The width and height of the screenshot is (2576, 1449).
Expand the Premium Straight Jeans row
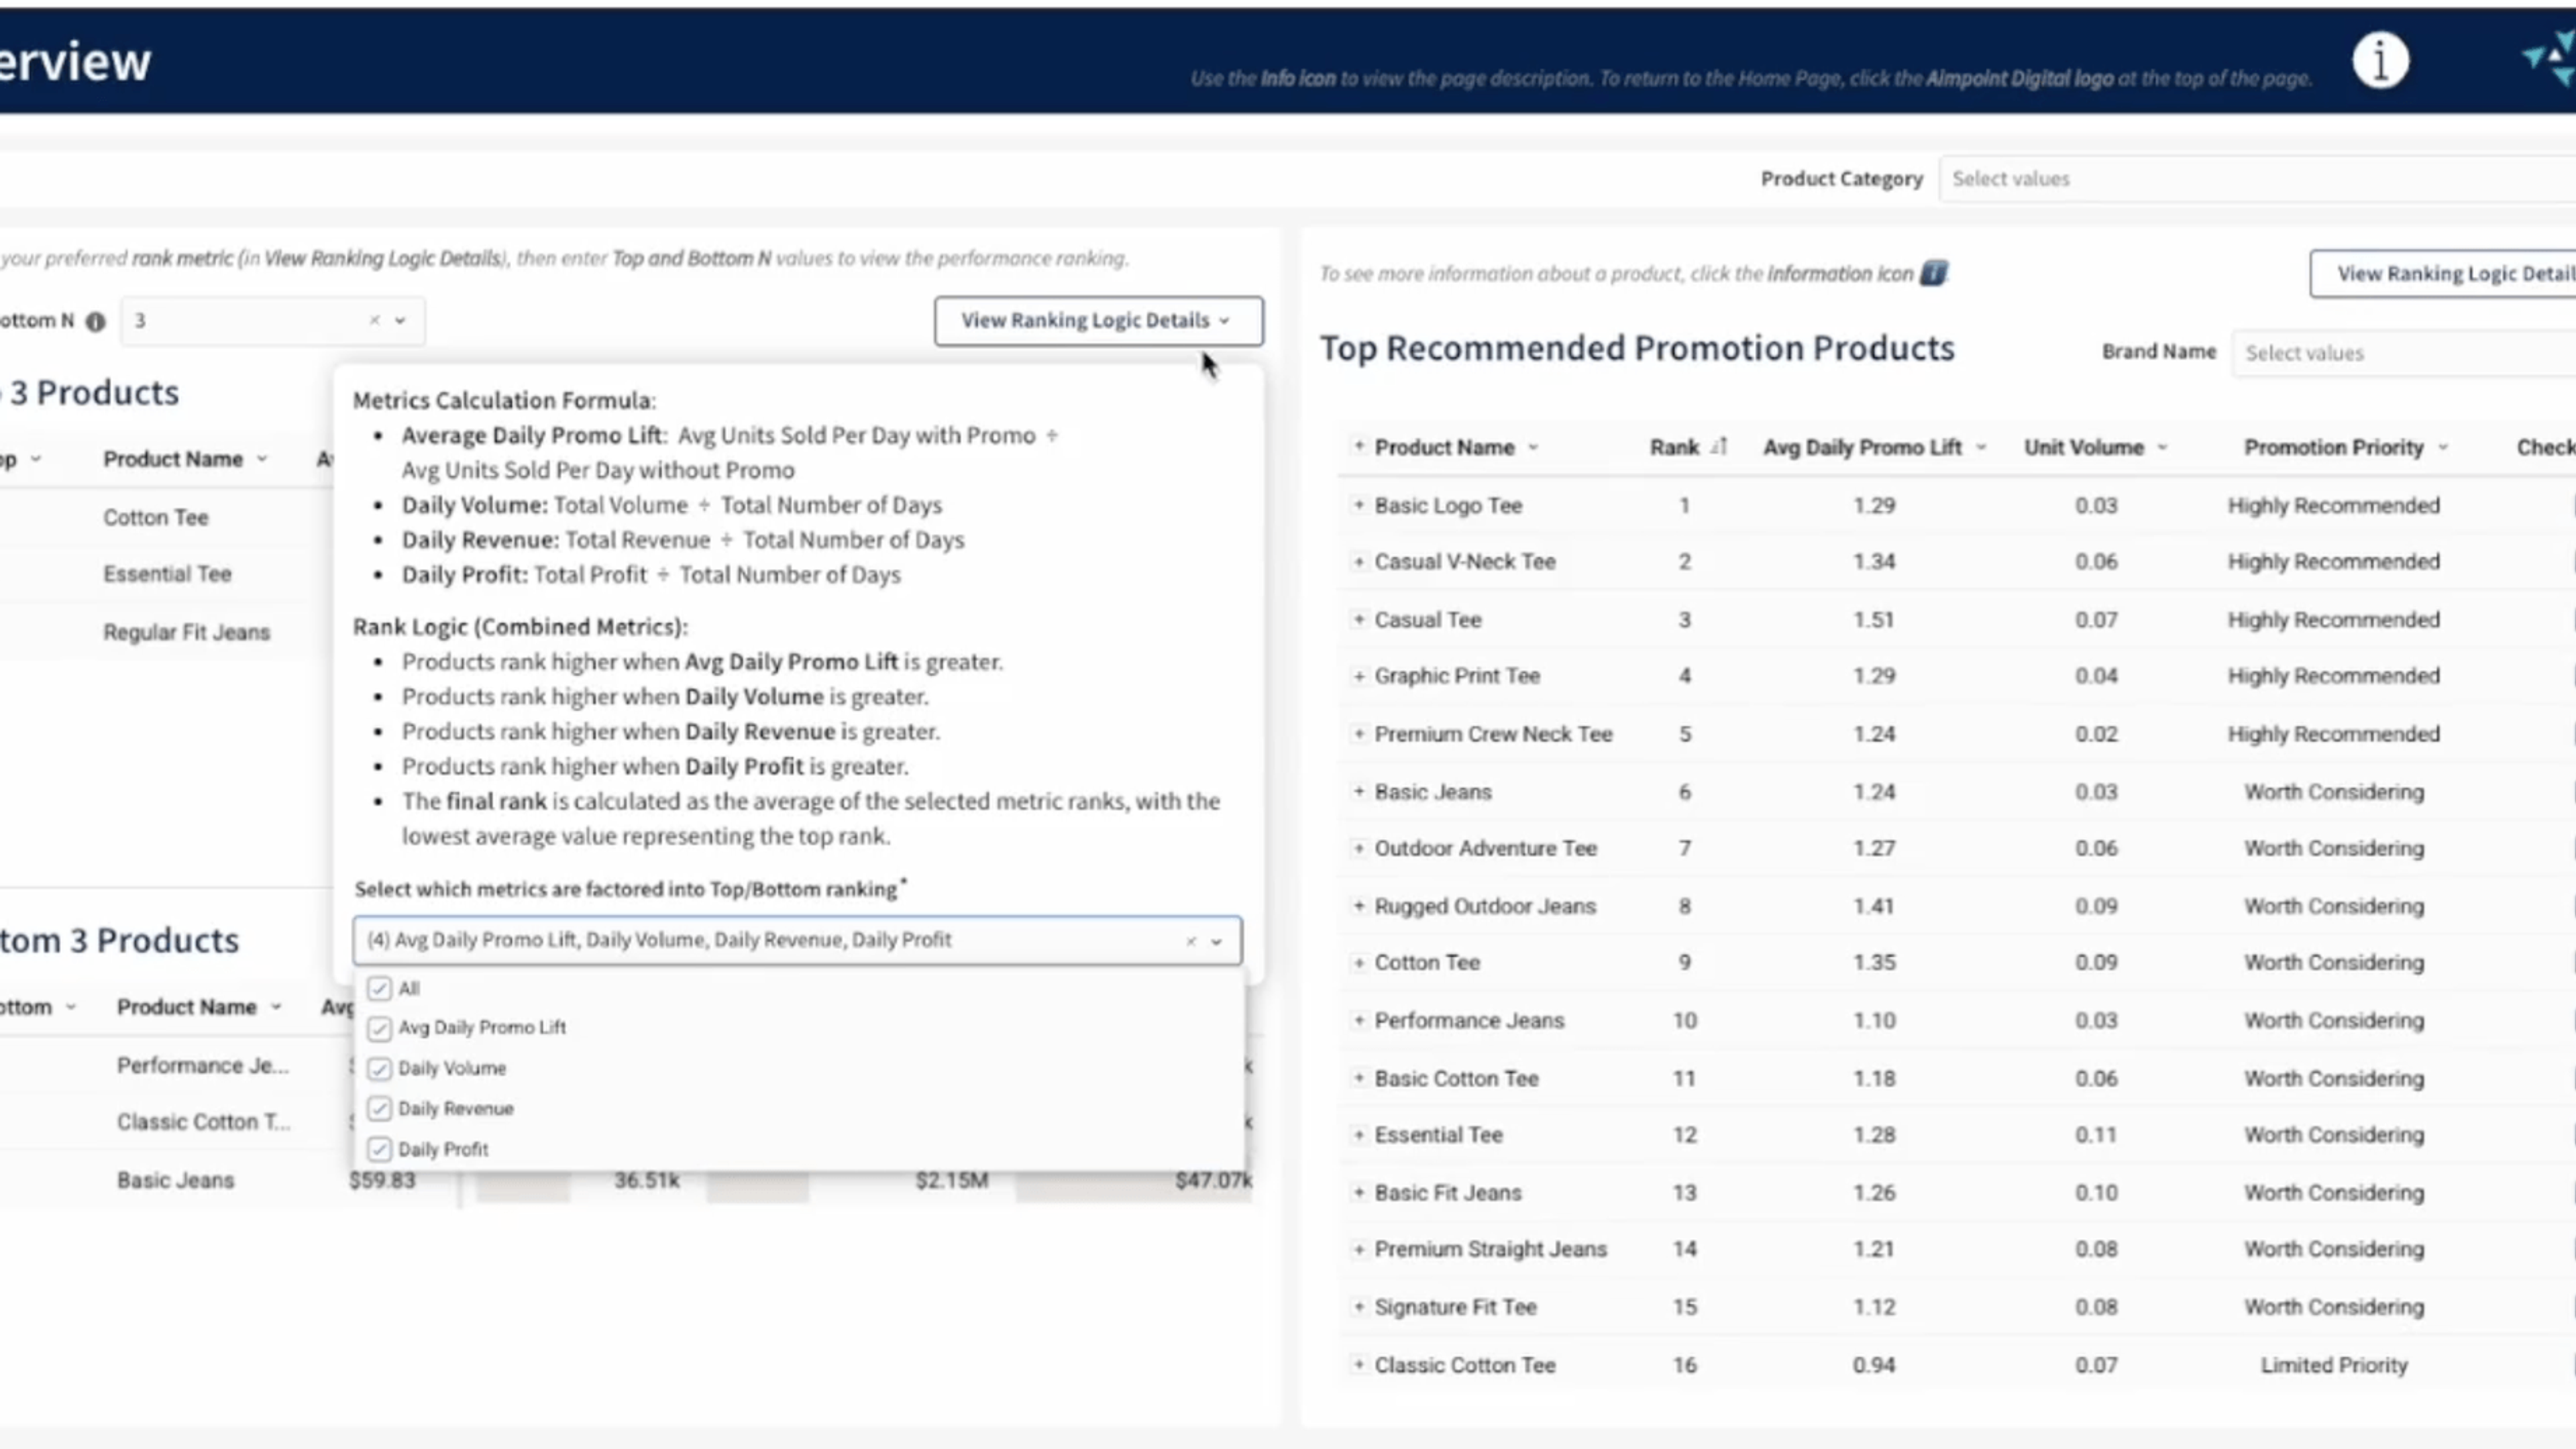(1358, 1249)
